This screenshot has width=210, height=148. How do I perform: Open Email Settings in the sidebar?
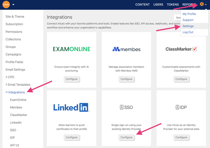pos(15,69)
